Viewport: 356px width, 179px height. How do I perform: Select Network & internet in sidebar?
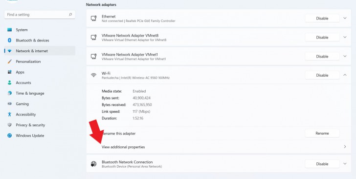(40, 51)
